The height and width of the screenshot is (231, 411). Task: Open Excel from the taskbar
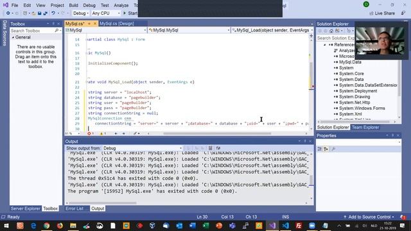pyautogui.click(x=205, y=225)
